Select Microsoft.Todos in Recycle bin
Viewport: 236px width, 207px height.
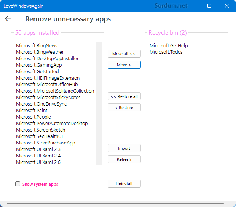coord(166,52)
